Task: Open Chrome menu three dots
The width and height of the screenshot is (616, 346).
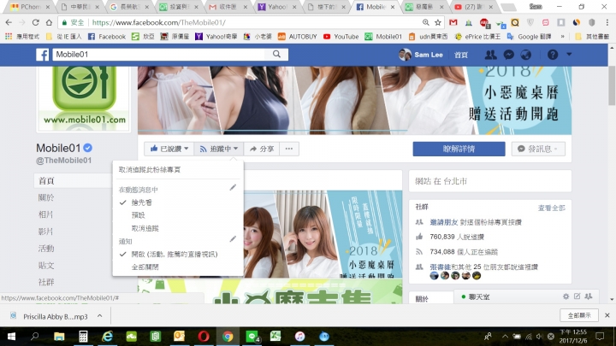Action: click(x=607, y=22)
